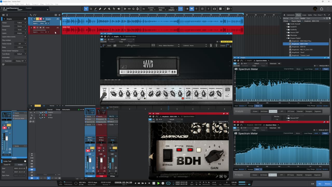
Task: Open the Song menu
Action: (11, 4)
